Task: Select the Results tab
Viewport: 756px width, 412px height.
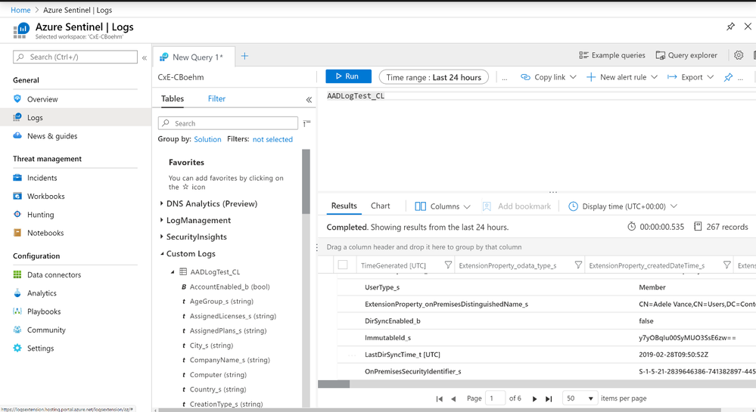Action: click(344, 206)
